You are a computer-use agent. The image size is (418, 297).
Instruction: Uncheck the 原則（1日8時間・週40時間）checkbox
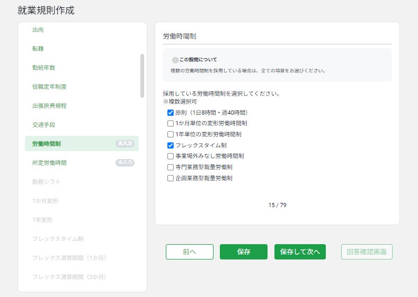coord(171,113)
